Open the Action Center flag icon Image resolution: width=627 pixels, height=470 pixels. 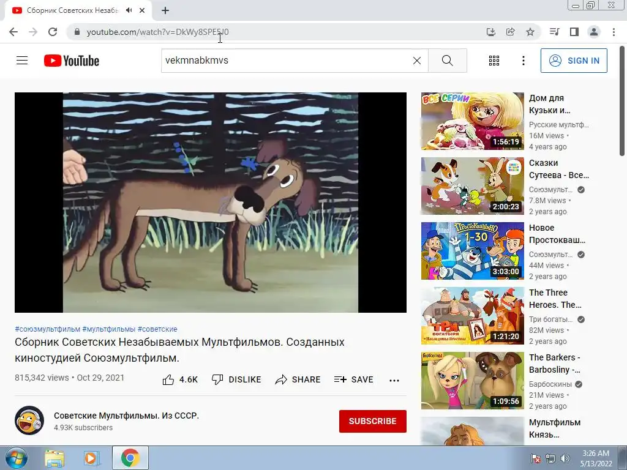536,458
